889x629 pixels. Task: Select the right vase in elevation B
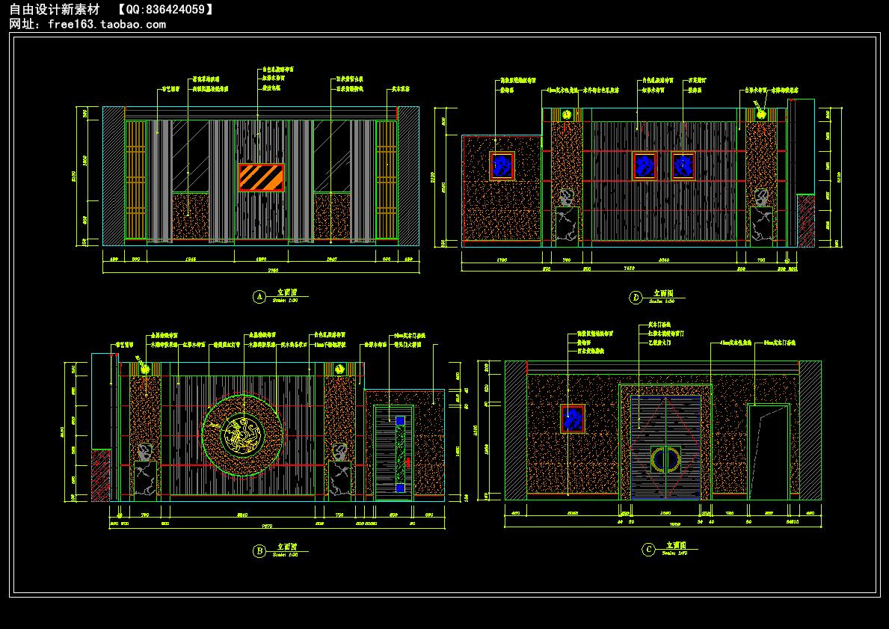339,452
